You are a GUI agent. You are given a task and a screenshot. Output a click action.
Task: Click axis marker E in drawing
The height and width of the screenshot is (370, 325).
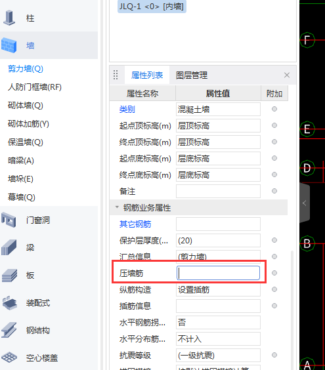(307, 129)
